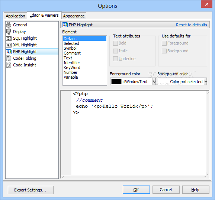
Task: Select the Default element
Action: point(85,39)
